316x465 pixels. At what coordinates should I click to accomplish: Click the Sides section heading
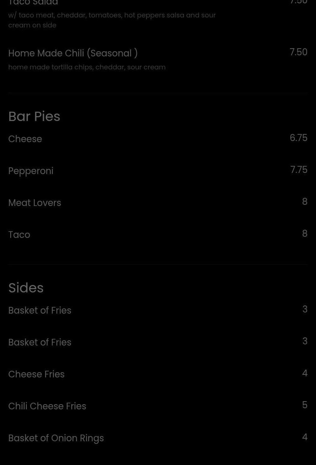click(26, 288)
